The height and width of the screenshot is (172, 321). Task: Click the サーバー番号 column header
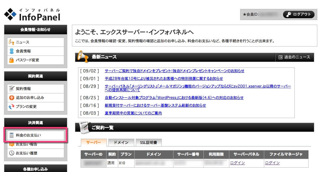[x=188, y=154]
